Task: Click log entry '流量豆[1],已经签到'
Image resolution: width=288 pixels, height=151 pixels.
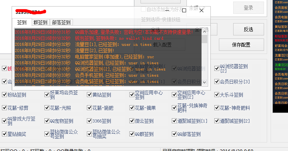Action: [83, 45]
